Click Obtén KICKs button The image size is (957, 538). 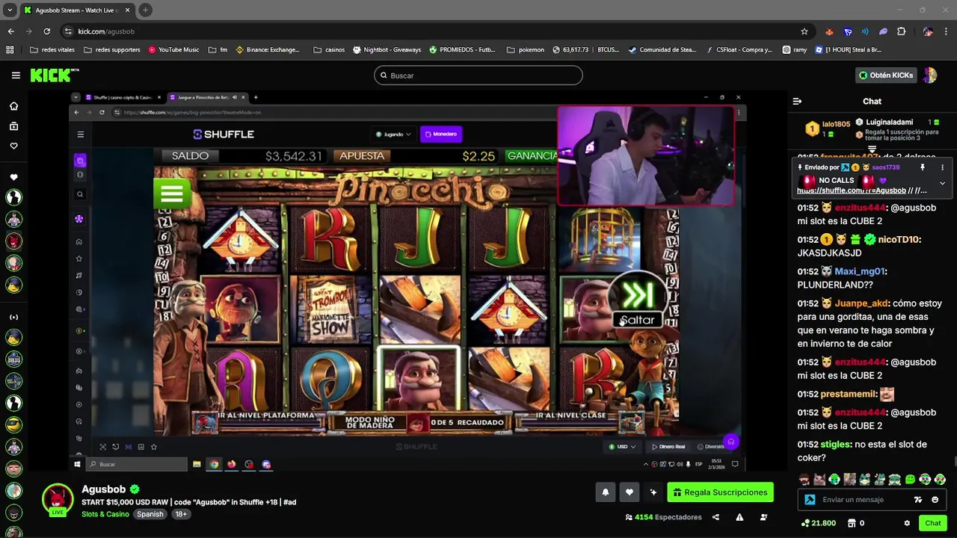(x=886, y=75)
